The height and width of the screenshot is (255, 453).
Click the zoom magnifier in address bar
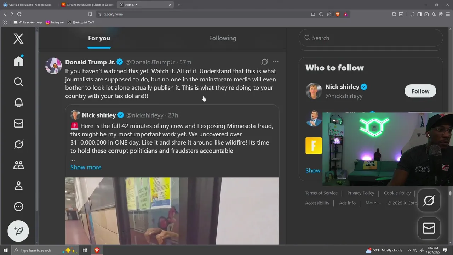click(321, 14)
